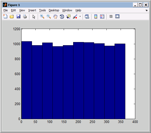Insert a legend from the toolbar
151x133 pixels.
coord(102,16)
